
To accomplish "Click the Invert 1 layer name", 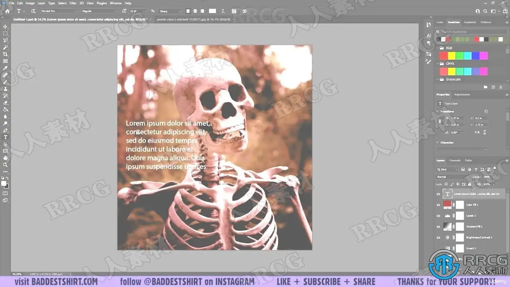I will pos(472,248).
